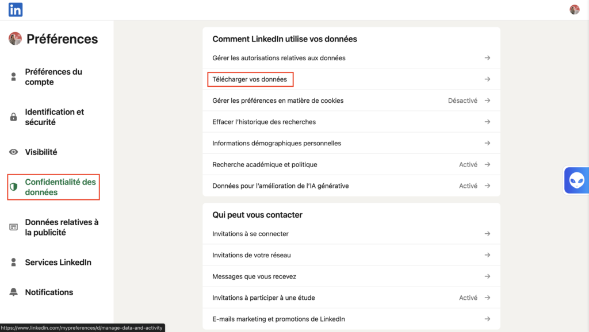Click arrow on Recherche académique row
589x332 pixels.
(x=487, y=164)
